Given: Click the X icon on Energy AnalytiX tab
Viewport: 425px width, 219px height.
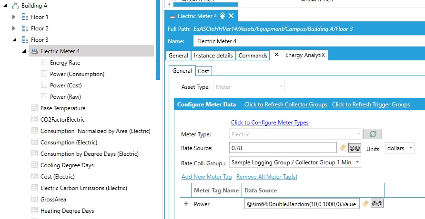Looking at the screenshot, I should tap(277, 55).
